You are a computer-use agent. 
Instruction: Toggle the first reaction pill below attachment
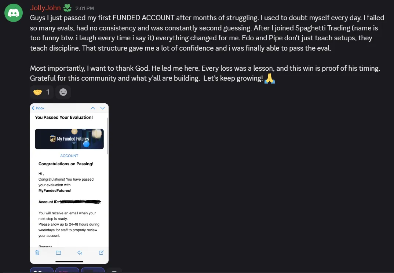tap(42, 270)
